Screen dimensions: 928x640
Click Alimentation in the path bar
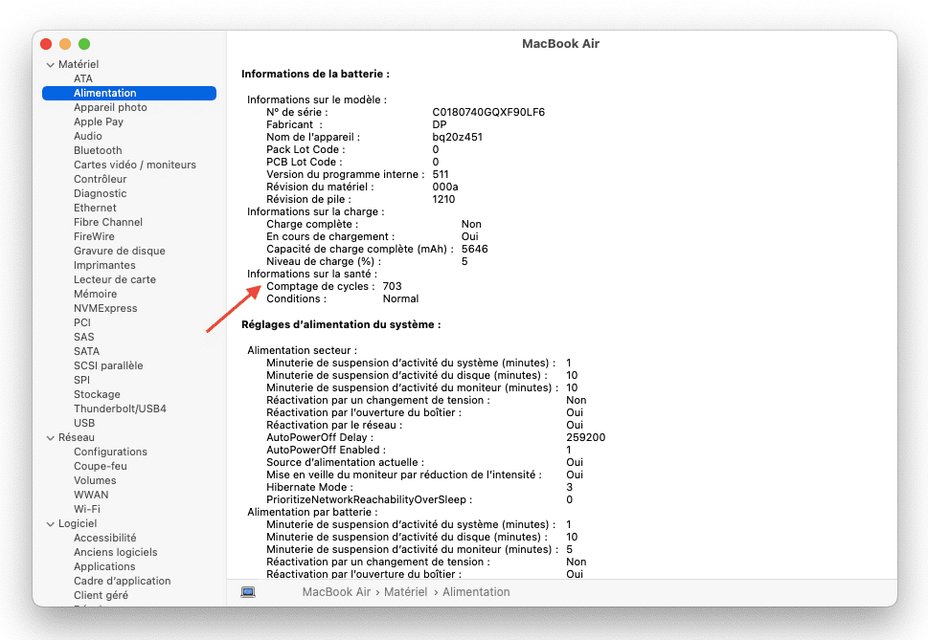pos(476,592)
